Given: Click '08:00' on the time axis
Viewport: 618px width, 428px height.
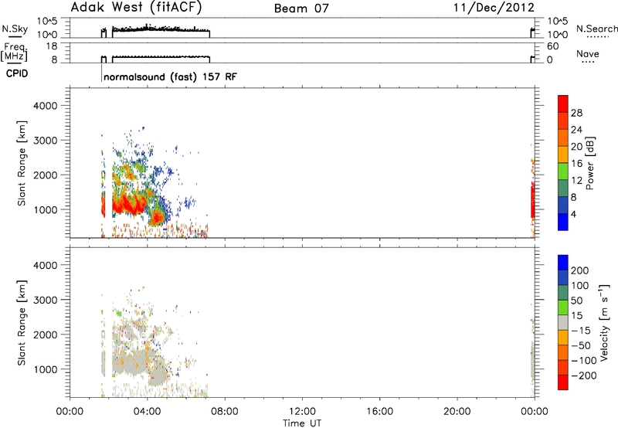Looking at the screenshot, I should point(224,412).
